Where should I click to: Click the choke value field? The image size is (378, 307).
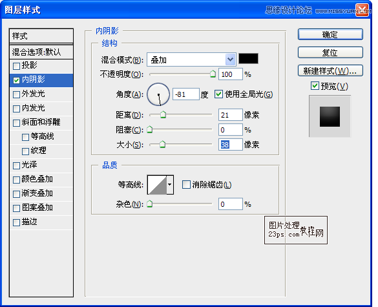230,130
